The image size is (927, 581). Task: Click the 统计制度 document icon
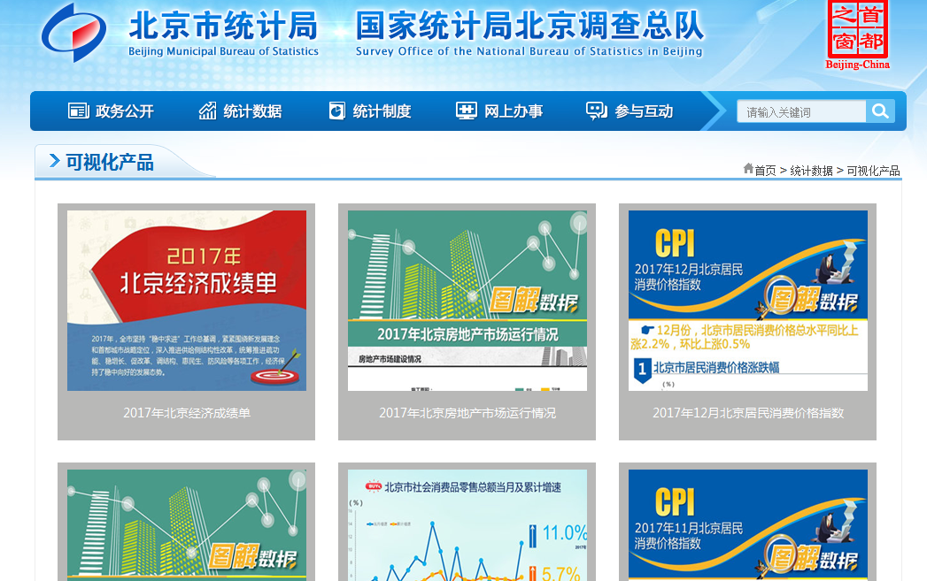click(336, 111)
